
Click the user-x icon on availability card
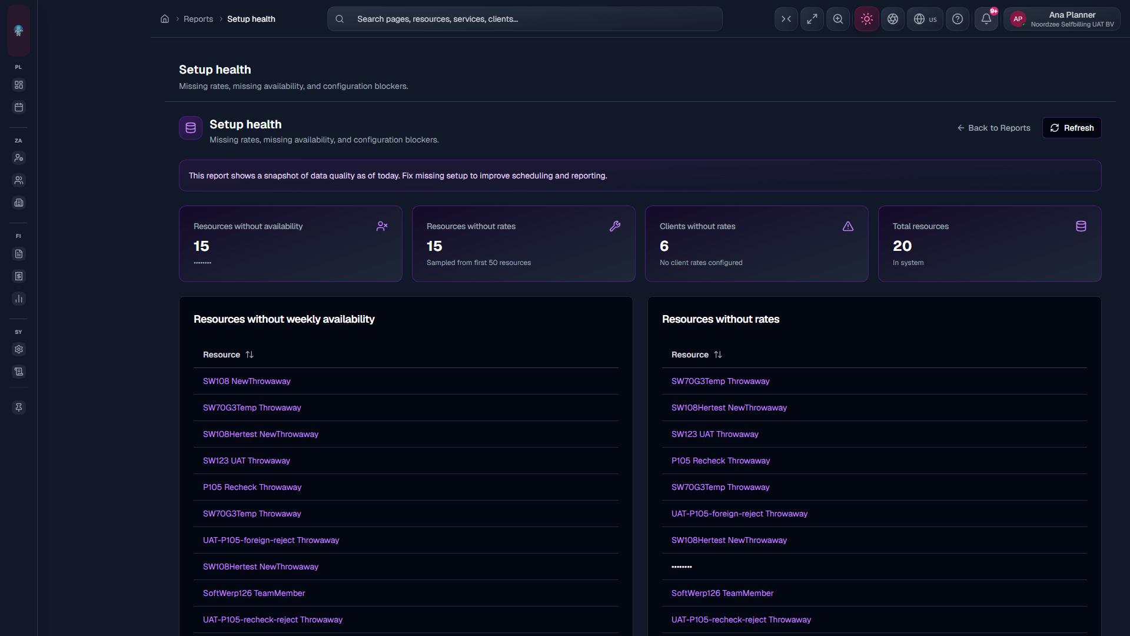pos(382,226)
